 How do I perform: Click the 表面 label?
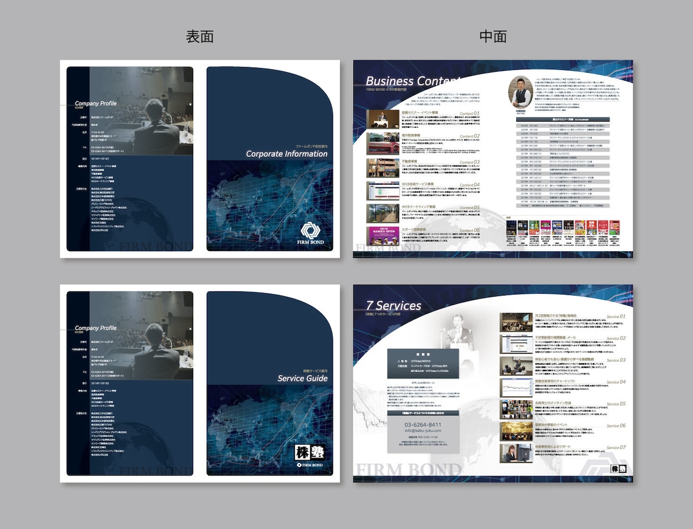tap(200, 37)
